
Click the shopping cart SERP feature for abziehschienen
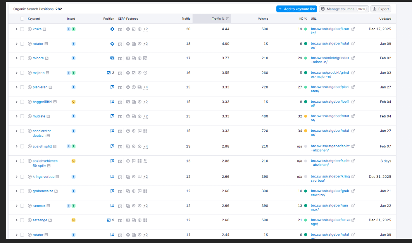145,161
